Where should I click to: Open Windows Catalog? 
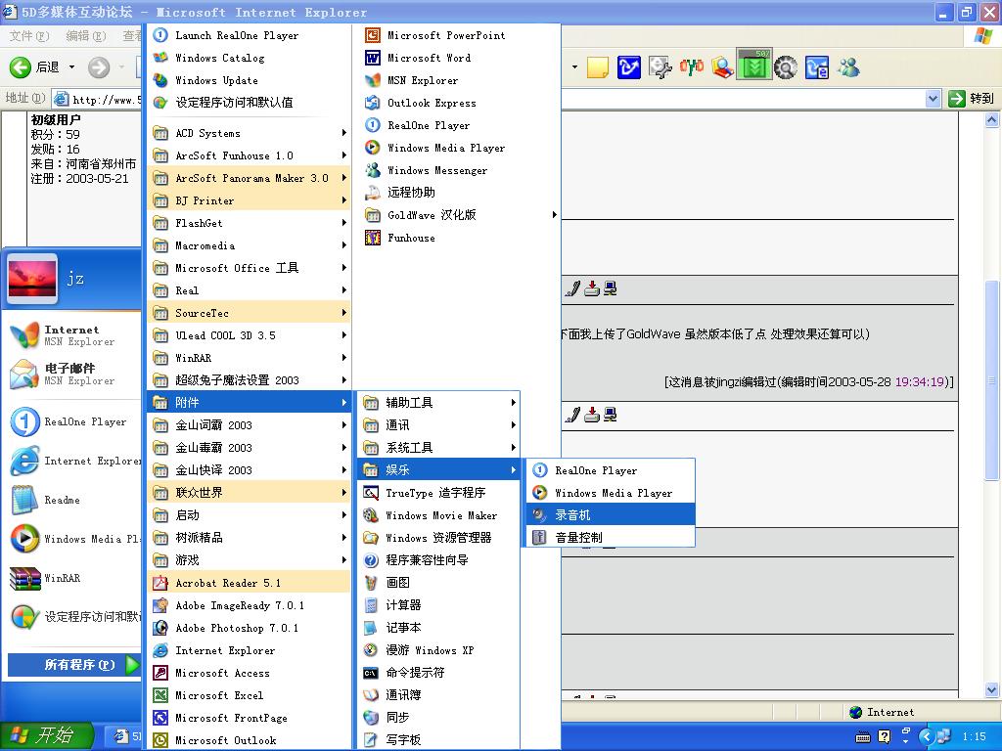click(250, 58)
